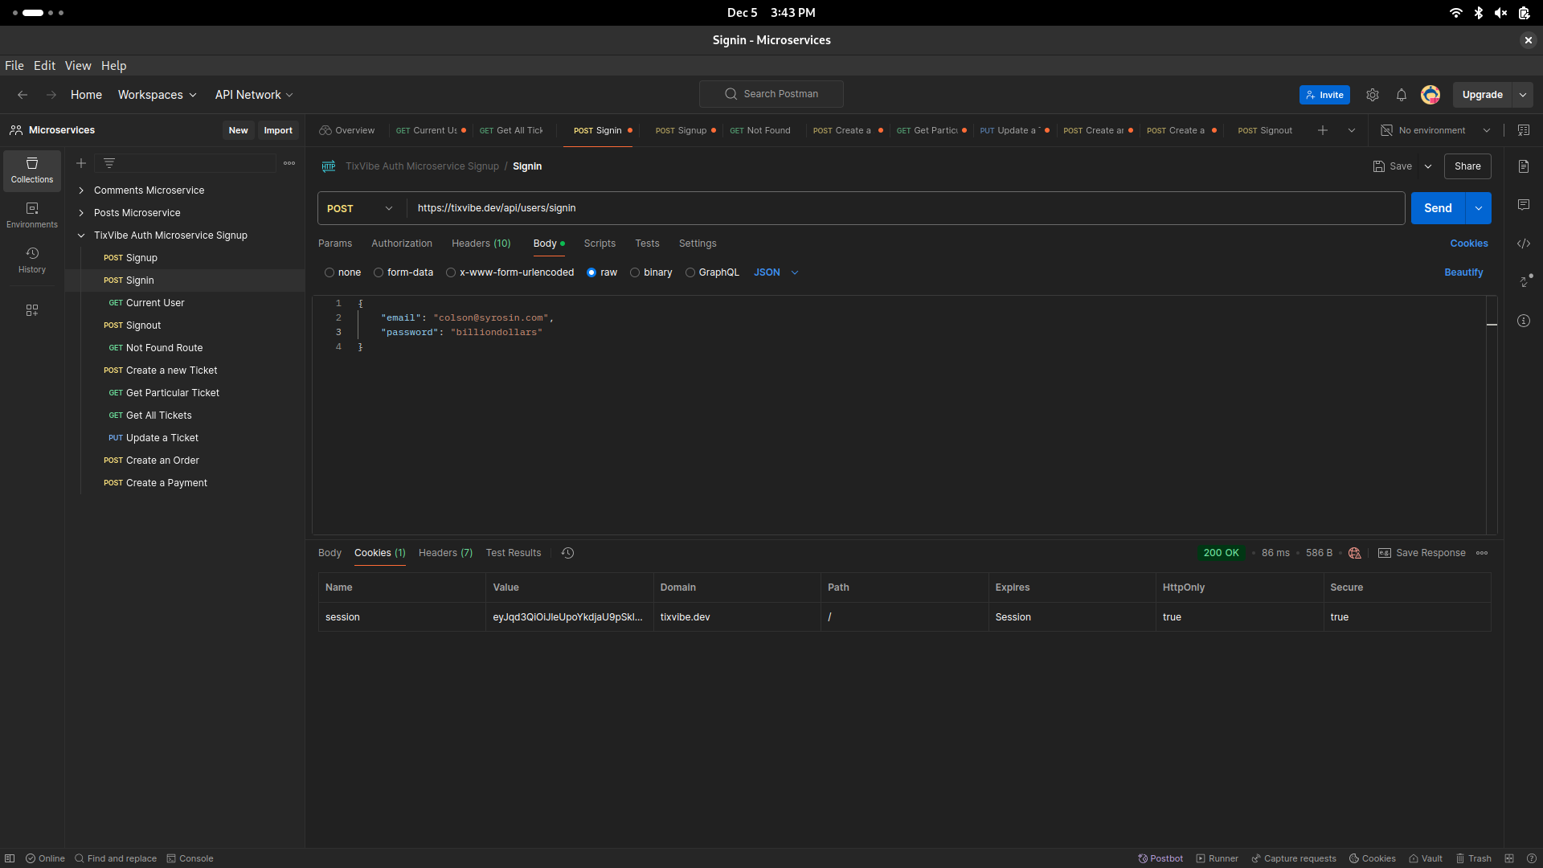The height and width of the screenshot is (868, 1543).
Task: Select the raw radio button for body
Action: (x=591, y=272)
